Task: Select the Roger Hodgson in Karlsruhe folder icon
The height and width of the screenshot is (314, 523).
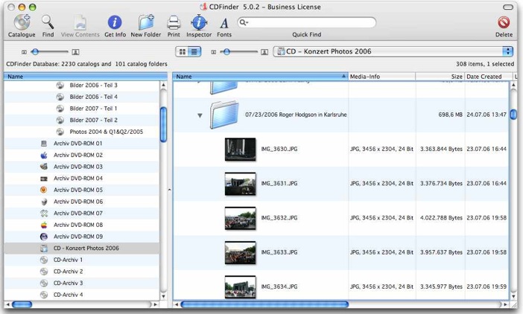Action: 224,115
